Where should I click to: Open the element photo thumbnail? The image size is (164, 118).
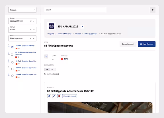tap(100, 108)
